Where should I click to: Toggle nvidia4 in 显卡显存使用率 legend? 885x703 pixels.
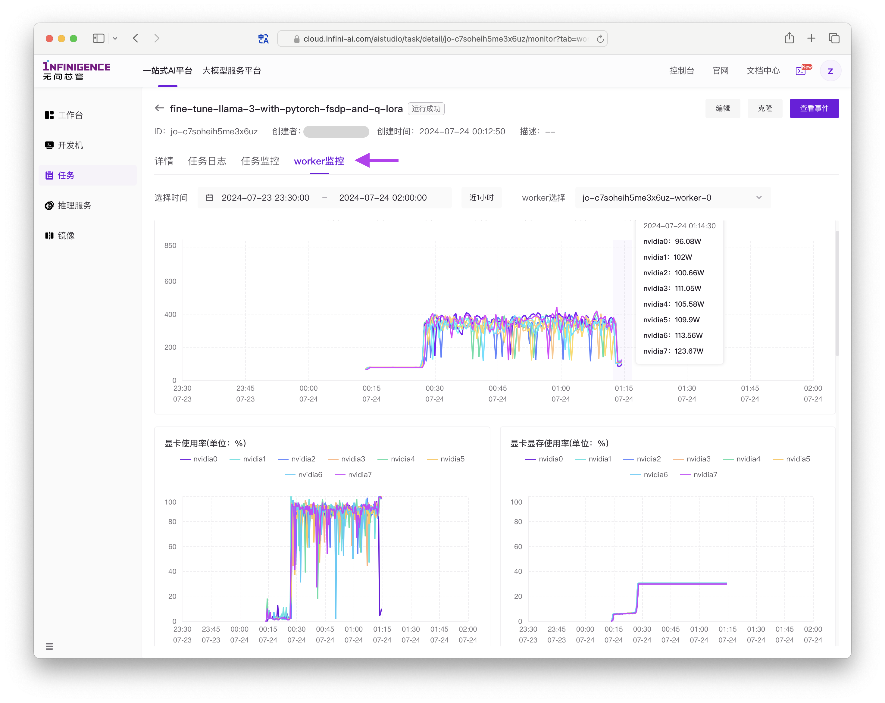(742, 459)
